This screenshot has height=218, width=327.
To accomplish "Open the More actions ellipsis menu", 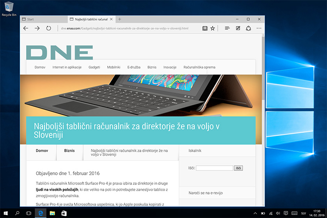I will (x=259, y=28).
